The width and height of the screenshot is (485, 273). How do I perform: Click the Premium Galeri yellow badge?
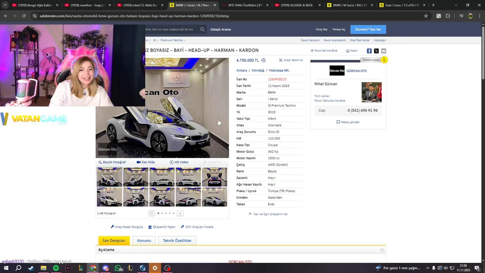[x=384, y=60]
